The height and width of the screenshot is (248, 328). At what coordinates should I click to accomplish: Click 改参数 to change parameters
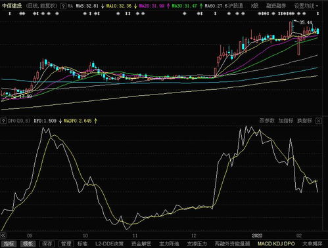coord(267,121)
